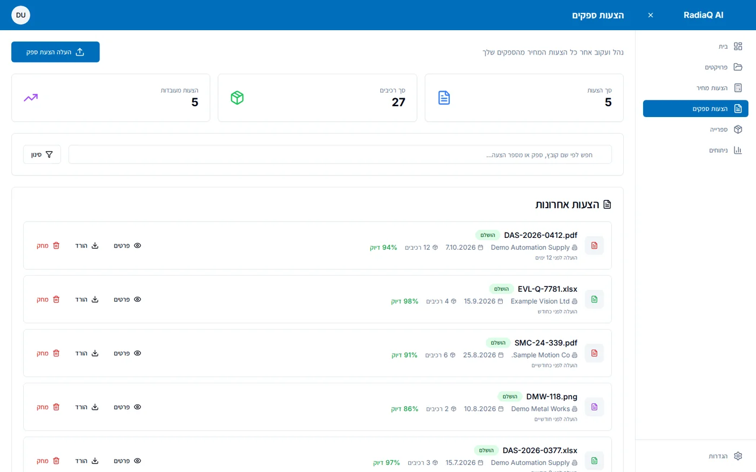
Task: Click the הצעות מעובדות stats card
Action: (111, 98)
